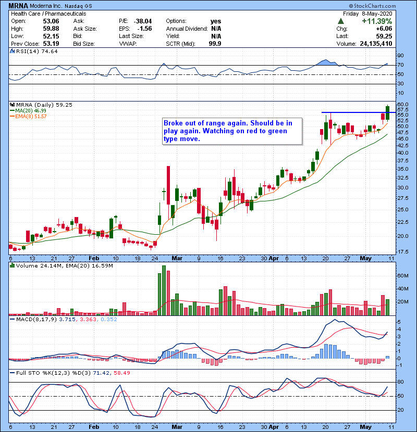Click the latest green candle above the blue line
This screenshot has width=417, height=432.
point(387,113)
